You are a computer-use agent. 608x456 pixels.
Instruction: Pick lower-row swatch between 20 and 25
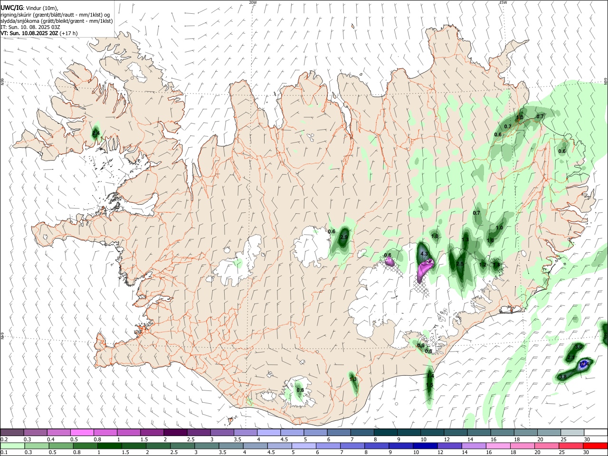point(547,446)
